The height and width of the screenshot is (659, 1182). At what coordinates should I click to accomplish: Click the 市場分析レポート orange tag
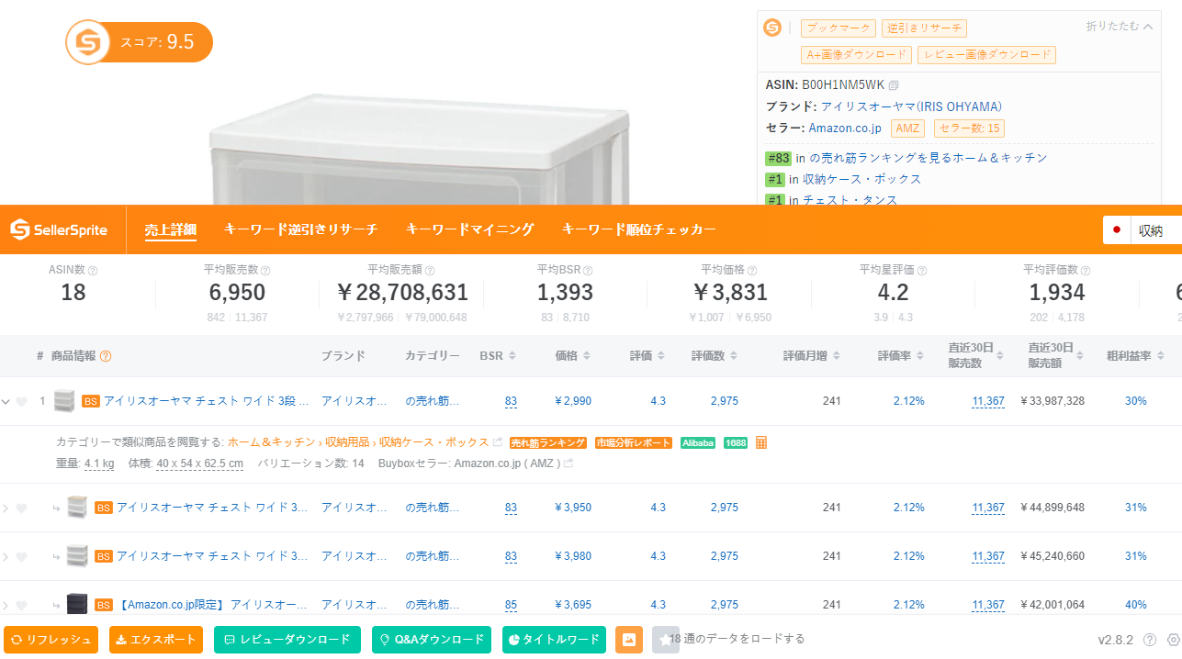click(x=634, y=442)
